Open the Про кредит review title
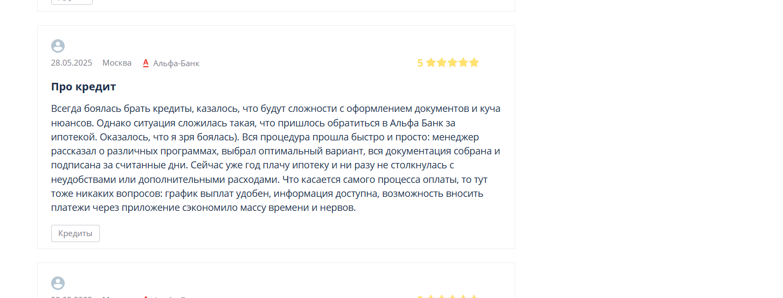 [x=84, y=87]
